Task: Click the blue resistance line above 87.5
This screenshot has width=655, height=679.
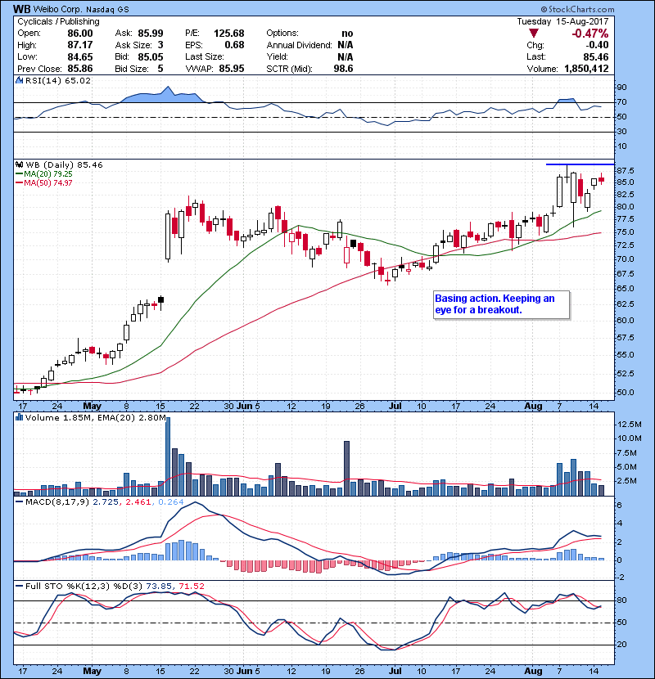Action: pos(580,164)
